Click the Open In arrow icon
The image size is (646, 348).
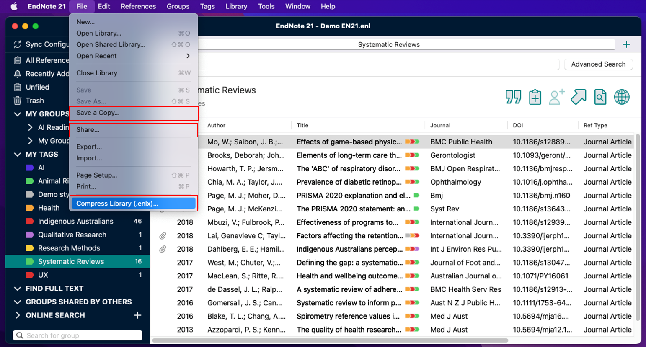(579, 97)
